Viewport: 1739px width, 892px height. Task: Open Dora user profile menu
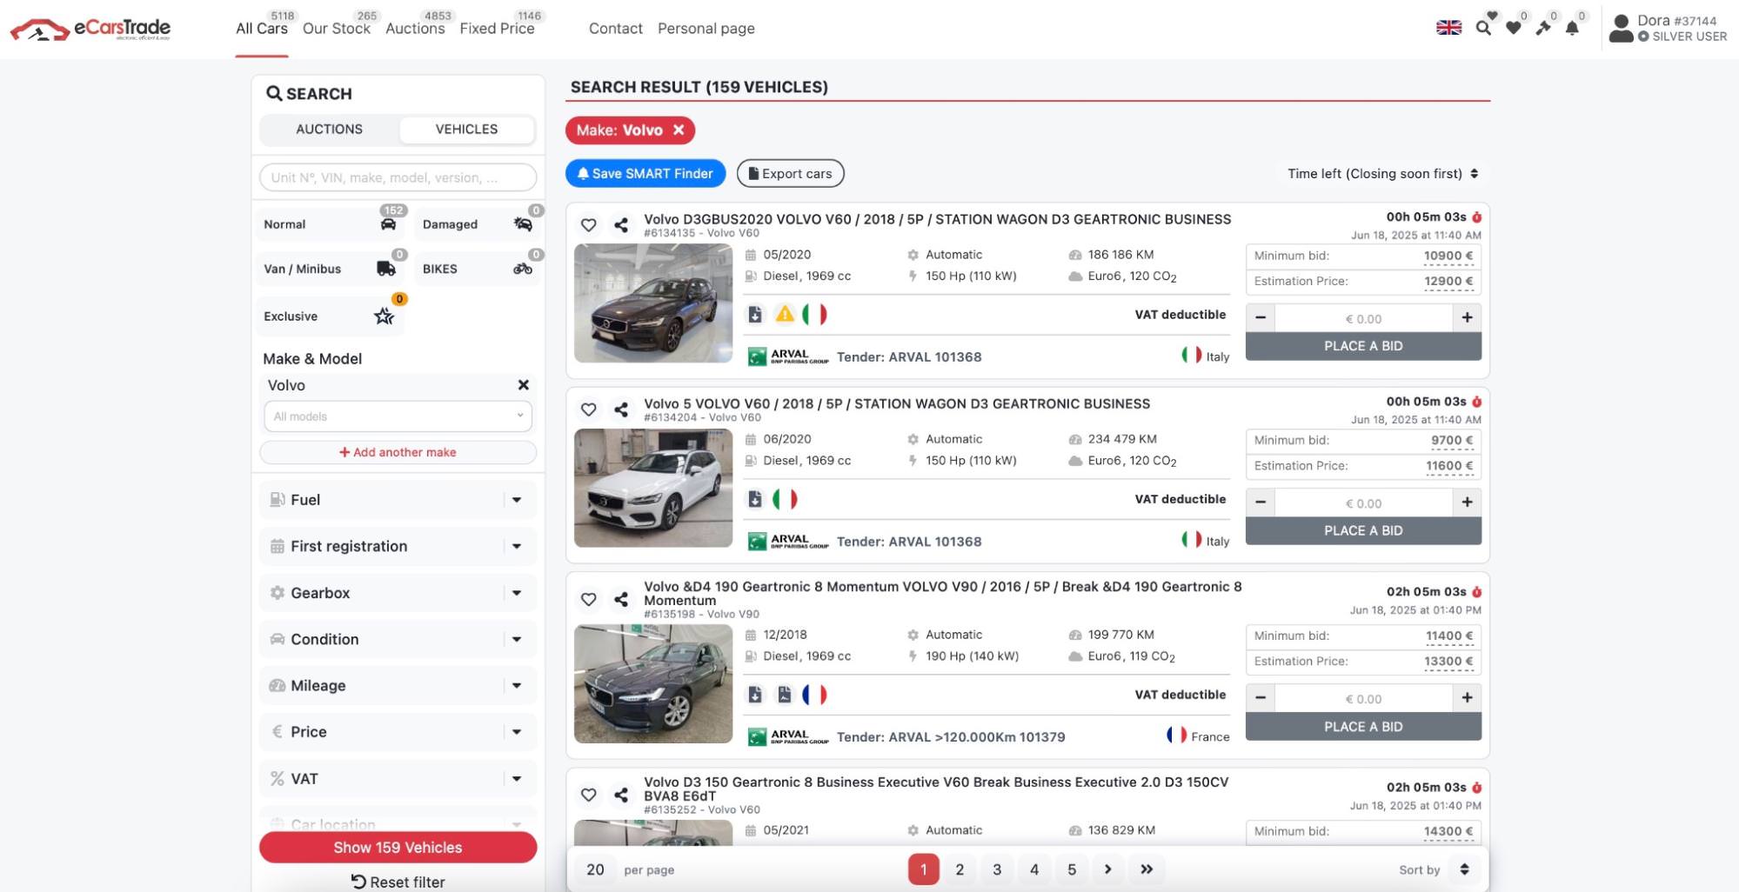1668,28
